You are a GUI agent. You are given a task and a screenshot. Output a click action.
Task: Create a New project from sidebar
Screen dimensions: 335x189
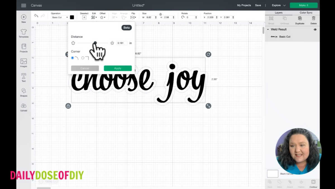tap(24, 18)
